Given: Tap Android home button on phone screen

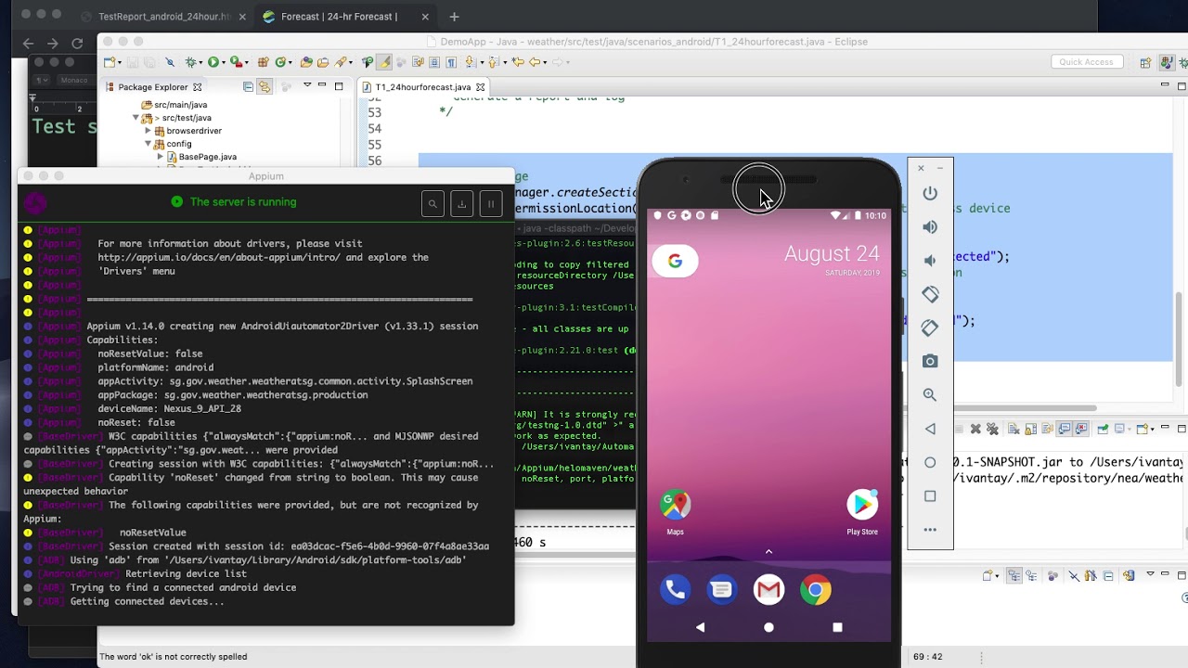Looking at the screenshot, I should click(x=768, y=627).
